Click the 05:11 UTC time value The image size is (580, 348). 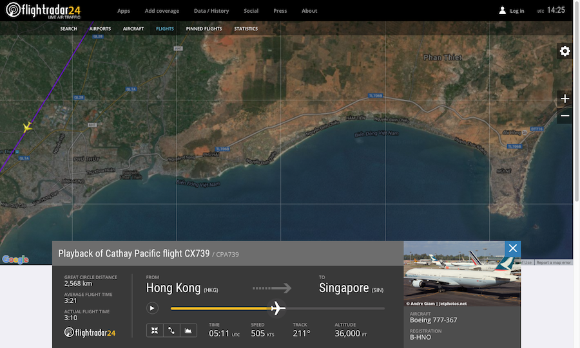(x=224, y=333)
